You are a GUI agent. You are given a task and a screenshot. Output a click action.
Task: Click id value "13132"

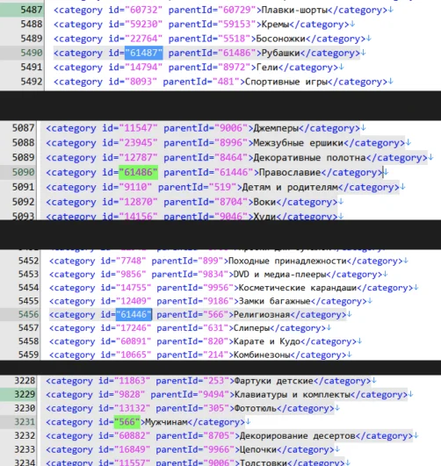(132, 408)
